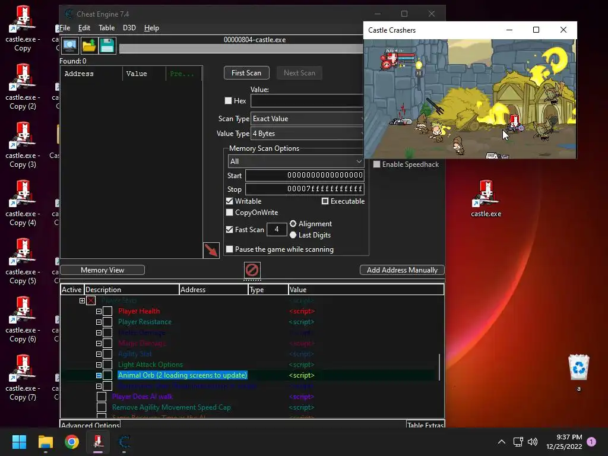Open castle.exe - Copy (5) desktop shortcut

tap(23, 262)
